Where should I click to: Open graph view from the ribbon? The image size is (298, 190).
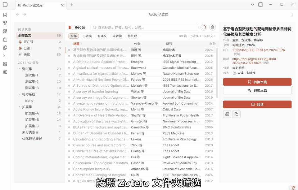5,23
